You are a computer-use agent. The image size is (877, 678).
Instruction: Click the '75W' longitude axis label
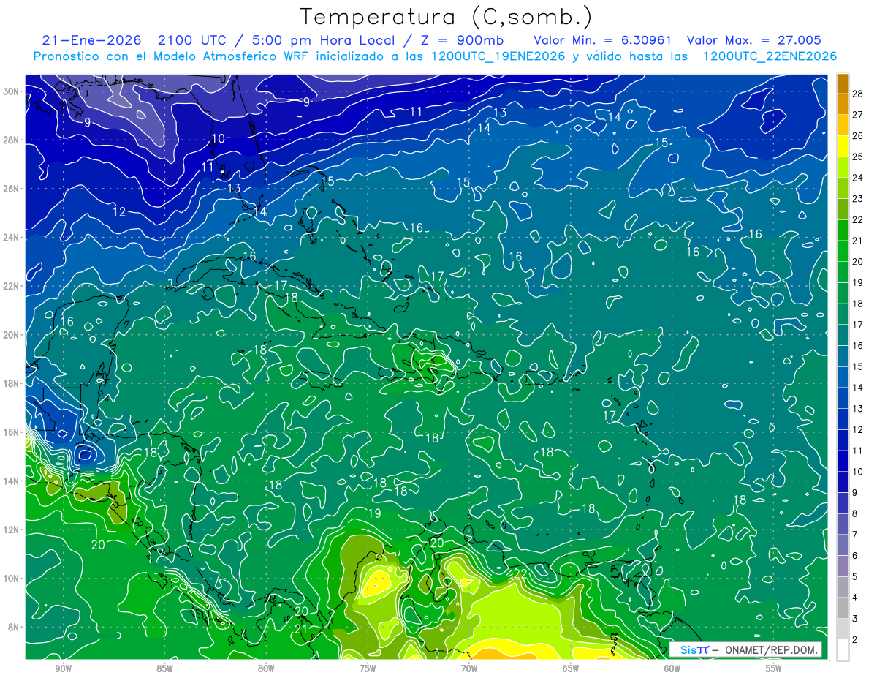point(368,668)
